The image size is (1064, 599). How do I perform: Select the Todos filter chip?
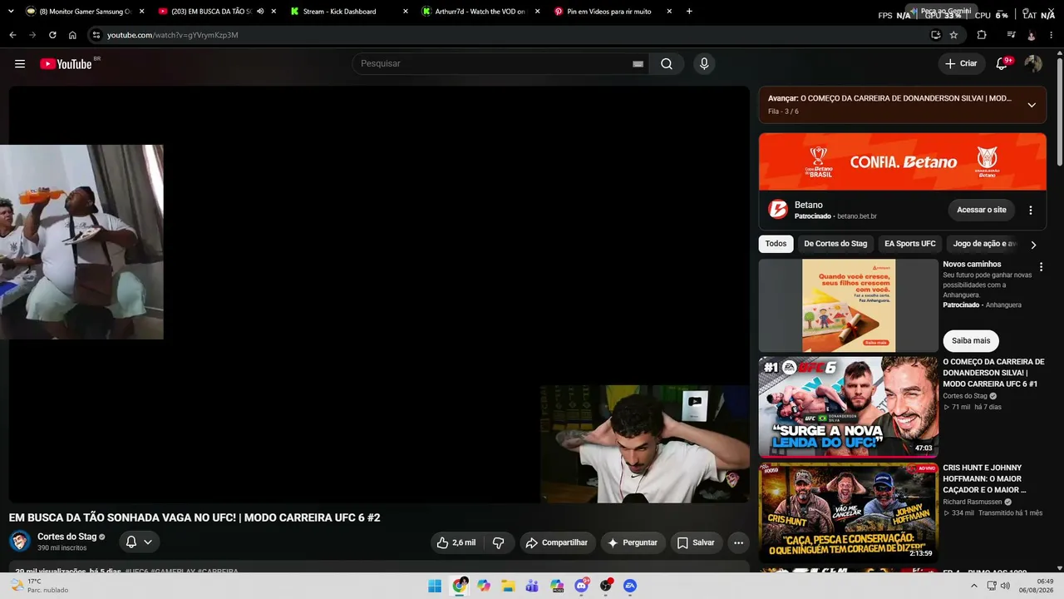776,244
